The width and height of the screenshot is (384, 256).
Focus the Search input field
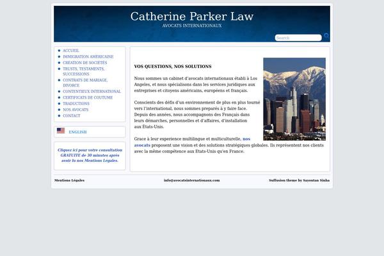pos(298,38)
